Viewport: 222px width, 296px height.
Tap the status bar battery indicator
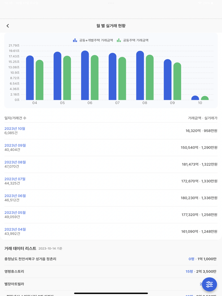click(214, 3)
